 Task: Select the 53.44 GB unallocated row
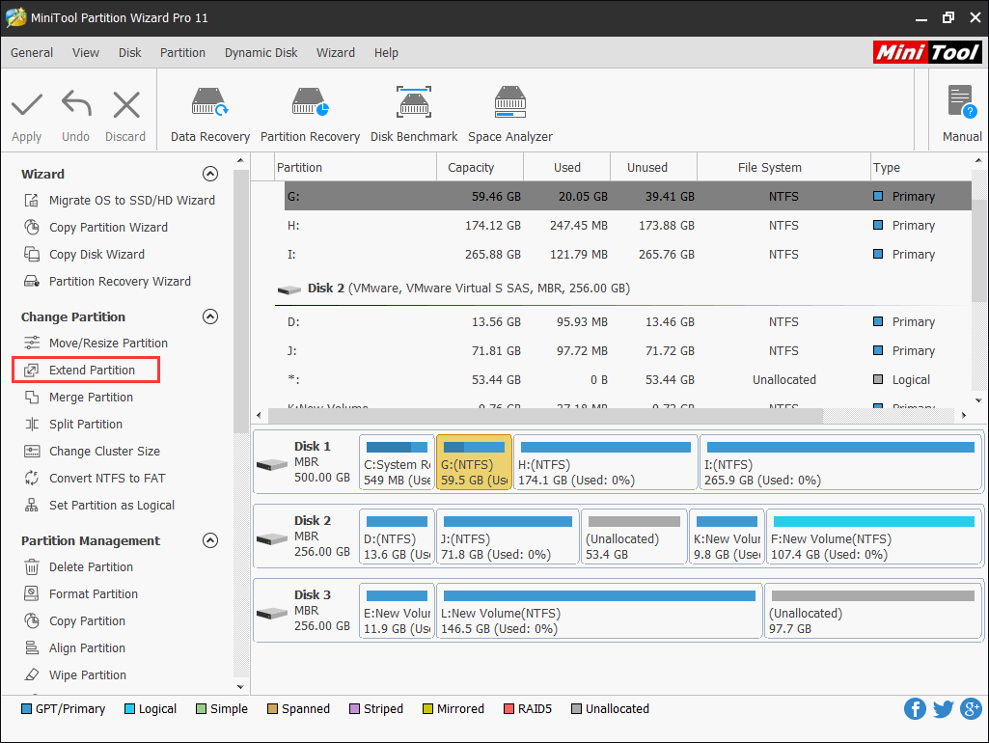pyautogui.click(x=627, y=380)
